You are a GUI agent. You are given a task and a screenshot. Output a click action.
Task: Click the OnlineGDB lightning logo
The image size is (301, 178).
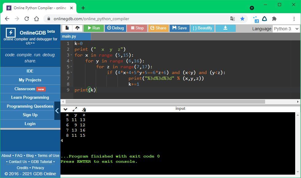10,32
